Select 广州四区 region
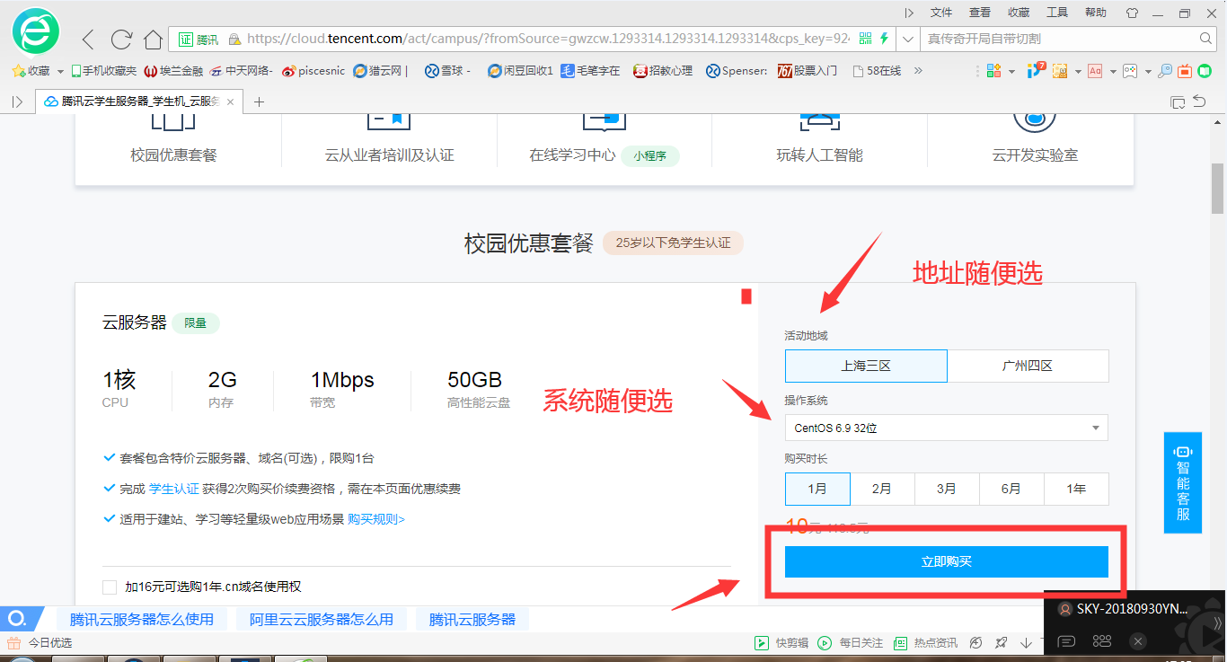 click(x=1028, y=366)
